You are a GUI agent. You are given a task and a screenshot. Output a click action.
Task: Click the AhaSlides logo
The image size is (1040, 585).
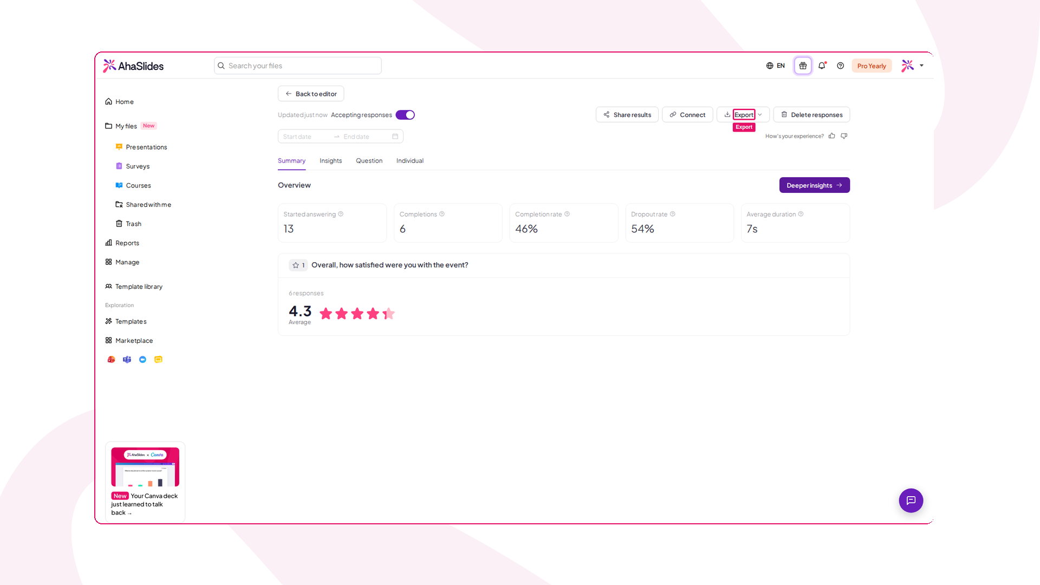click(133, 66)
